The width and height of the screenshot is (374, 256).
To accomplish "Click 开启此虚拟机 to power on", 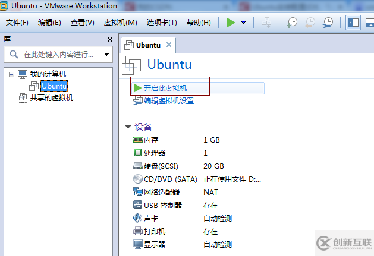I will 165,88.
